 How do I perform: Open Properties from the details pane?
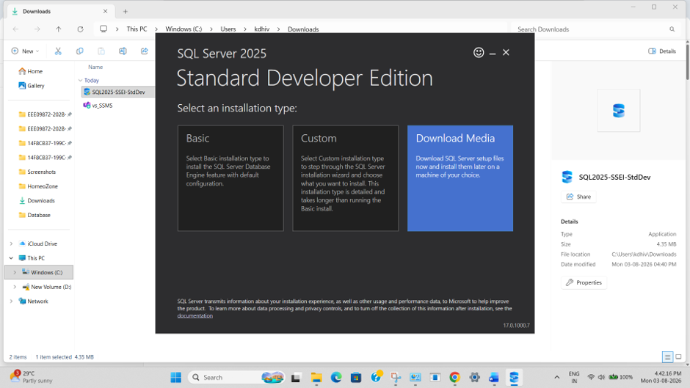pos(584,282)
